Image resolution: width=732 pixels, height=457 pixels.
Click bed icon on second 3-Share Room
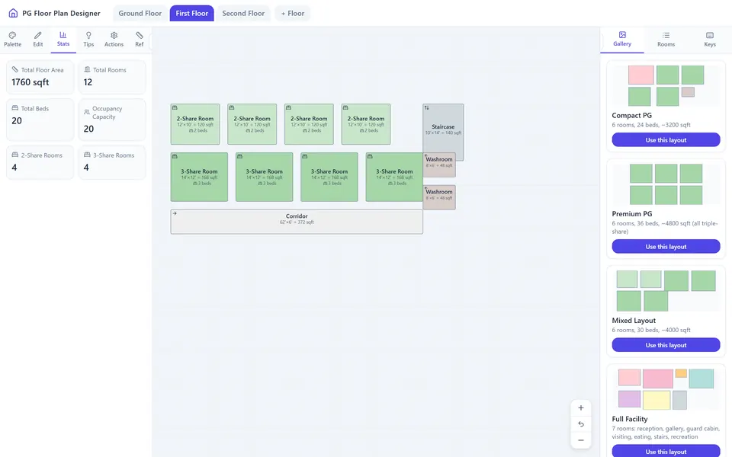tap(239, 156)
